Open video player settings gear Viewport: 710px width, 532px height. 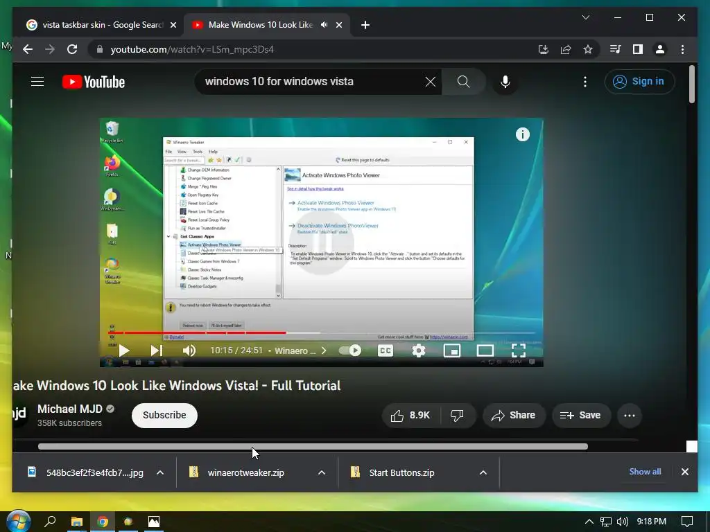(418, 351)
